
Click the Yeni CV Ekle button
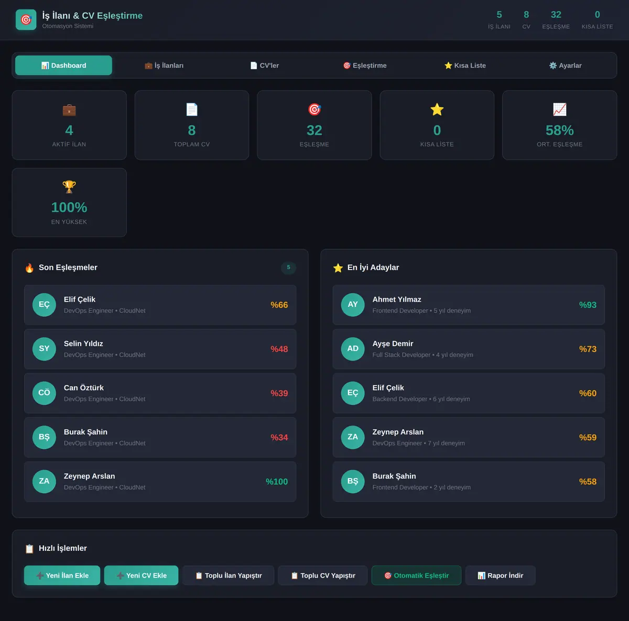point(141,575)
